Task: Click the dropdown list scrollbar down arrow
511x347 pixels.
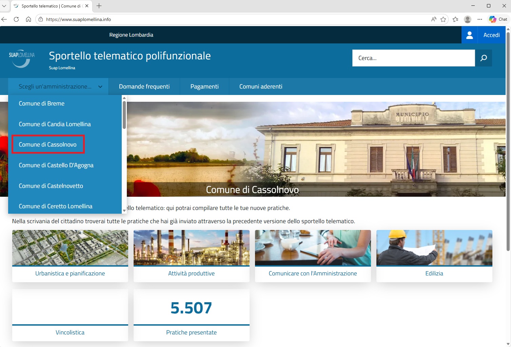Action: coord(124,211)
